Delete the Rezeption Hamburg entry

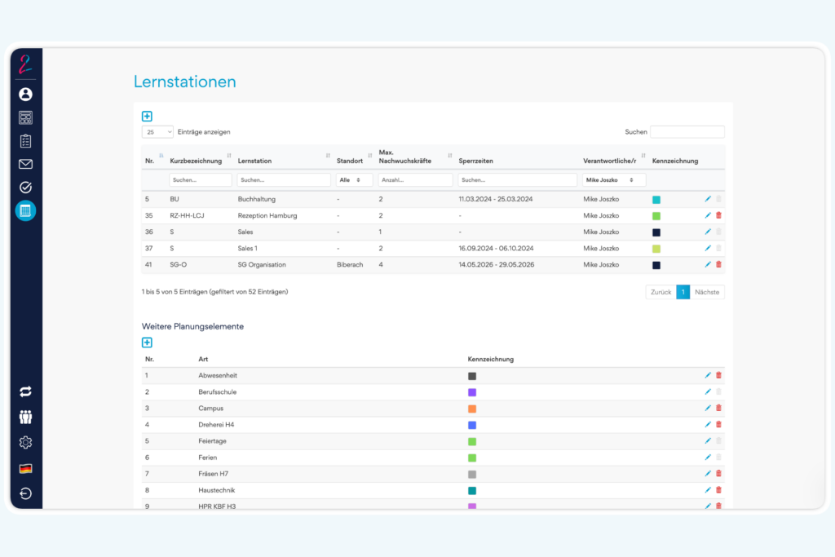(x=718, y=215)
